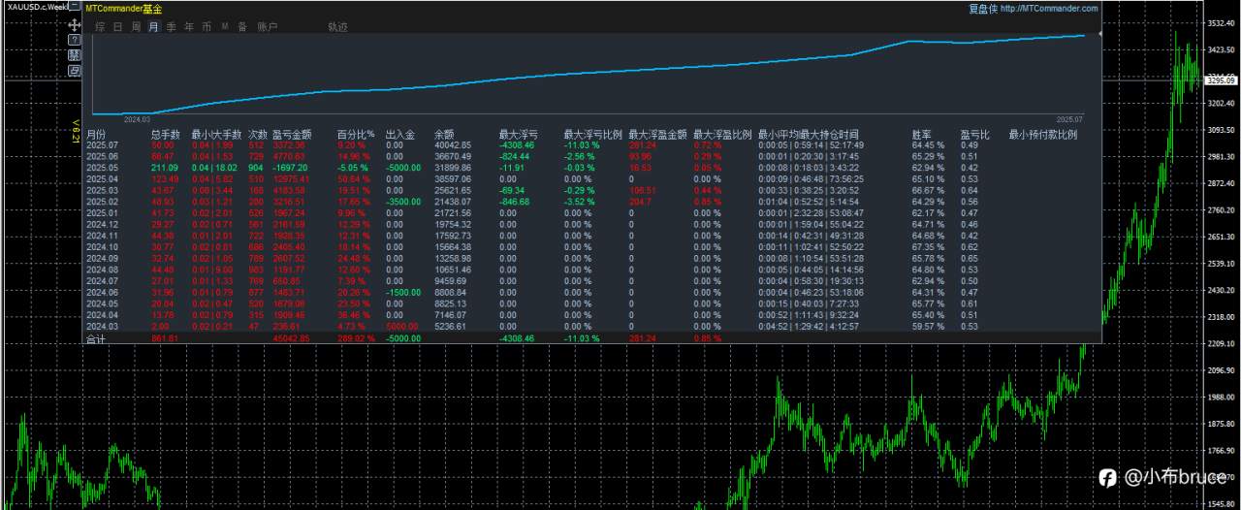Viewport: 1241px width, 510px height.
Task: Switch to the 综 summary tab
Action: 101,27
